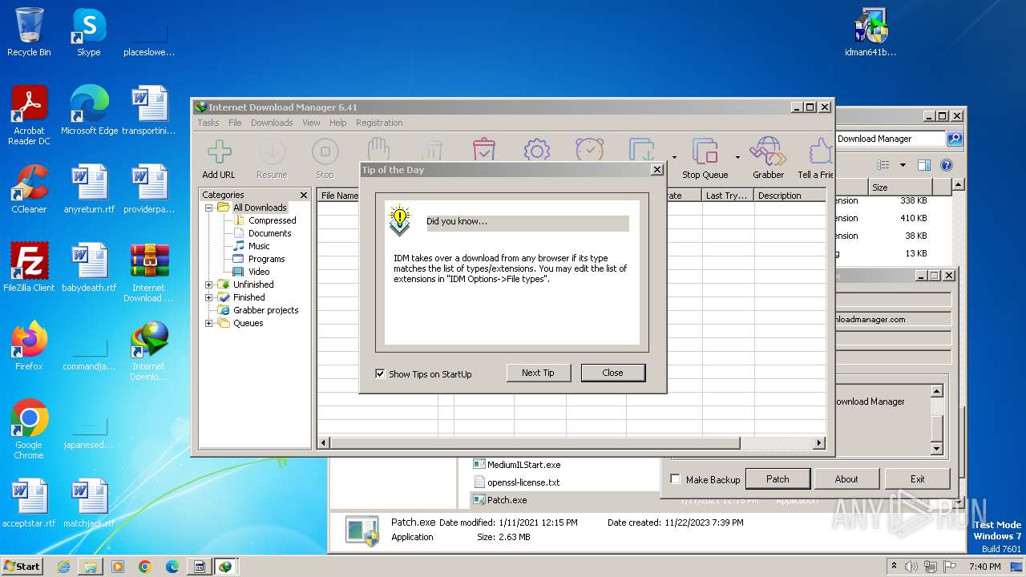Open the View menu in IDM
The image size is (1026, 577).
point(311,123)
